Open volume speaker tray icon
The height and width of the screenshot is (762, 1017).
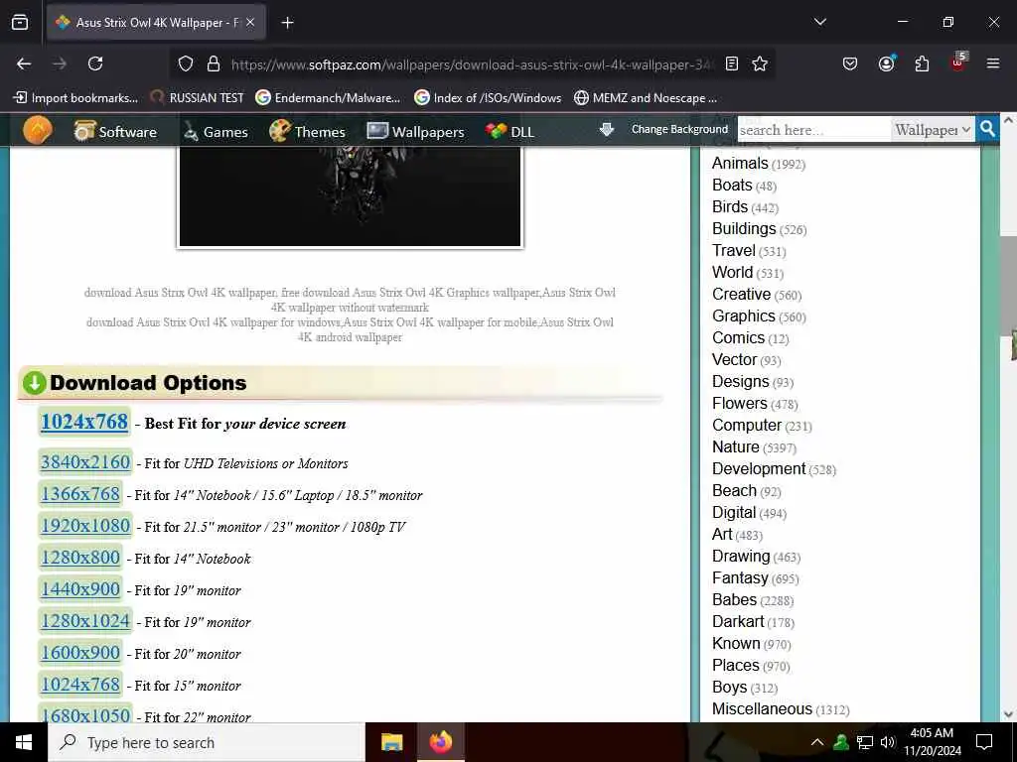(x=888, y=742)
